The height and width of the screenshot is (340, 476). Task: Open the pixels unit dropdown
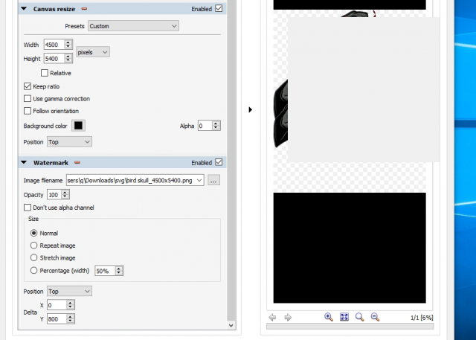click(x=93, y=52)
